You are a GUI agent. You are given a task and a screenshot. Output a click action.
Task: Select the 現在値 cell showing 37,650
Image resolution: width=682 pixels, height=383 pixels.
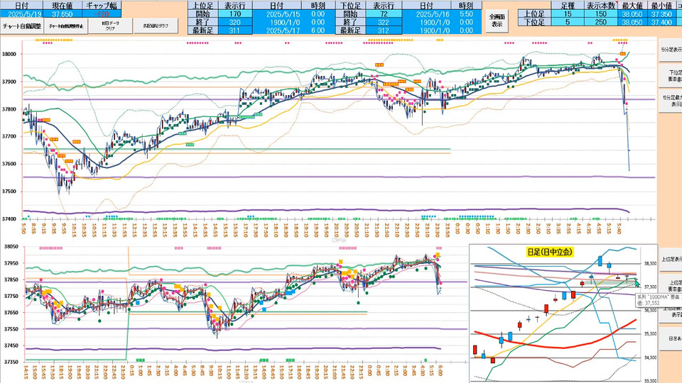(x=63, y=14)
